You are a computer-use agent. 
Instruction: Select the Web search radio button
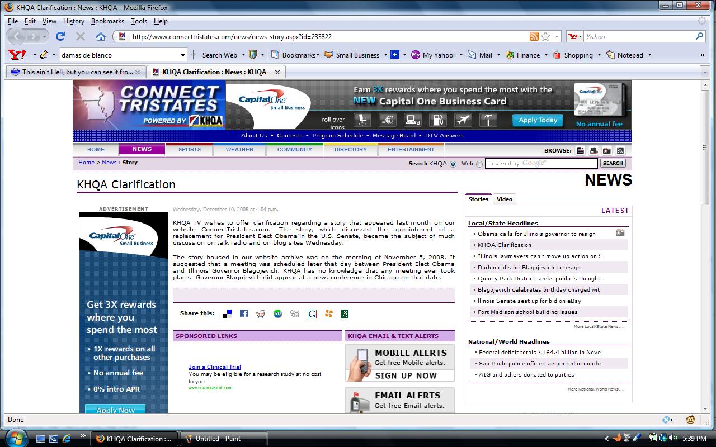point(479,164)
